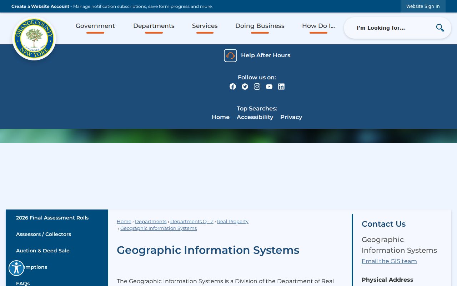Open the Departments menu
The height and width of the screenshot is (286, 457).
tap(154, 26)
